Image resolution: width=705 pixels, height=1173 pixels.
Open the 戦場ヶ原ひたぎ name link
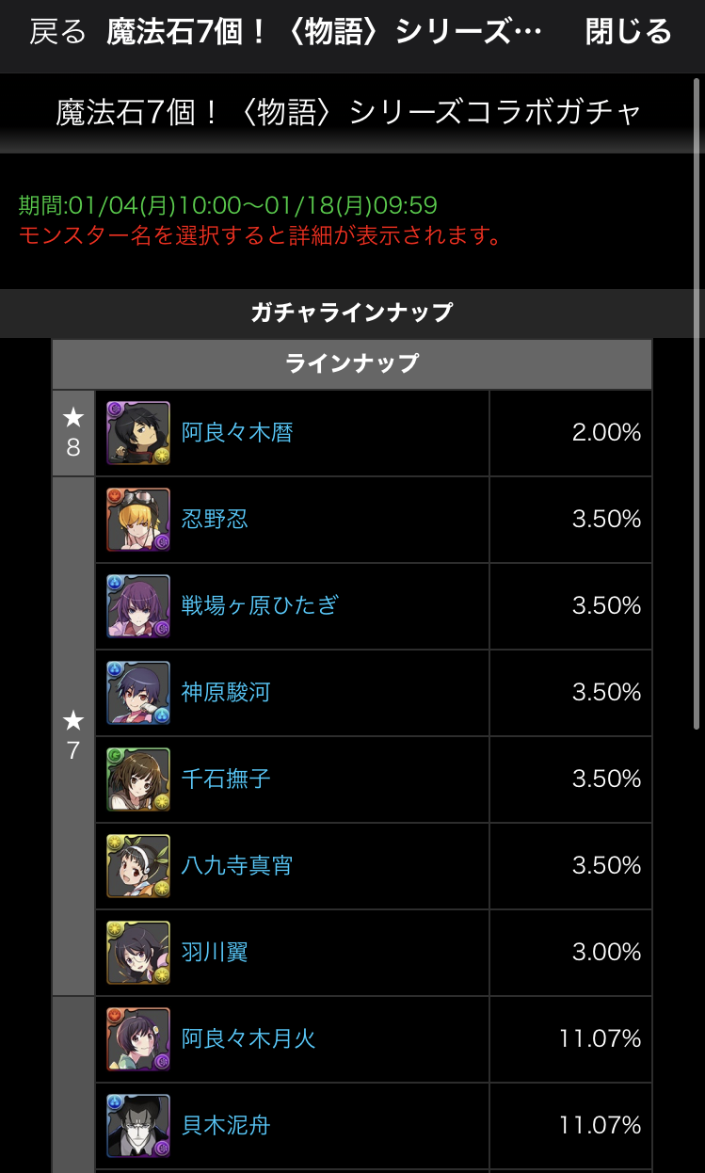260,606
